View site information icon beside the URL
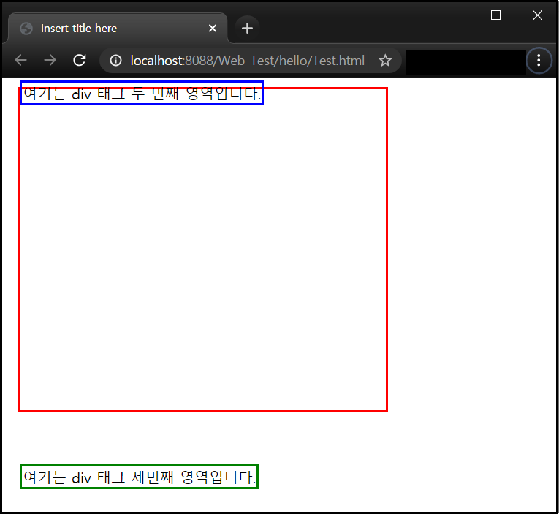The image size is (559, 514). pos(115,60)
